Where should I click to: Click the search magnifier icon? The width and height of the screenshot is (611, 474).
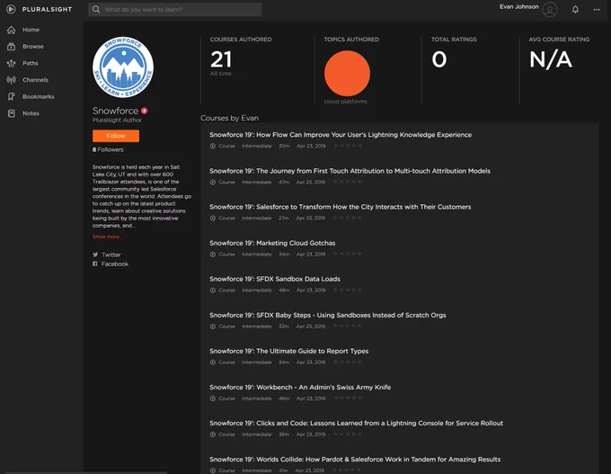tap(96, 9)
